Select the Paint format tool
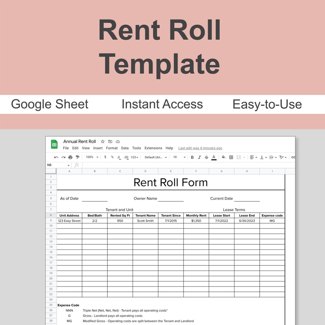 [x=77, y=157]
